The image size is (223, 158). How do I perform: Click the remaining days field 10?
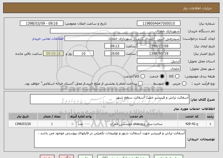tap(83, 54)
